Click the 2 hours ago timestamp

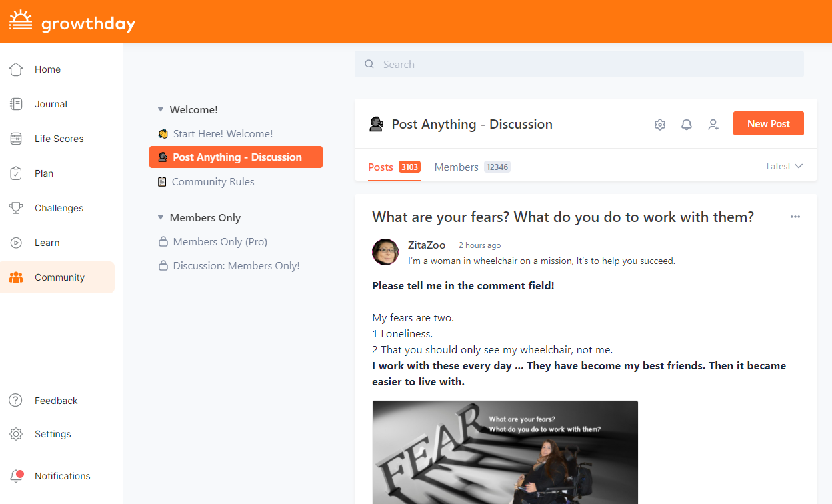(x=480, y=245)
